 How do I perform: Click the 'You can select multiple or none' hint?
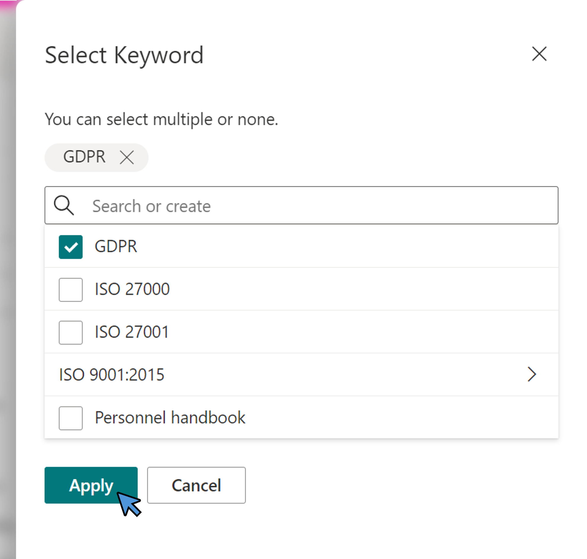(x=161, y=120)
